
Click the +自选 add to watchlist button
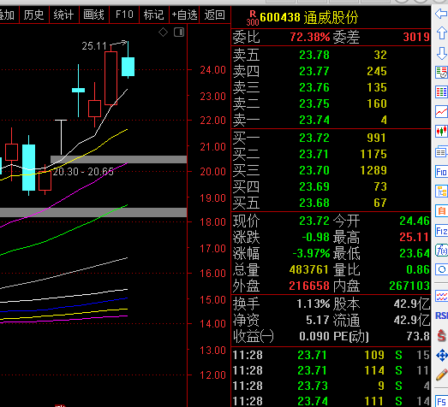coord(184,15)
